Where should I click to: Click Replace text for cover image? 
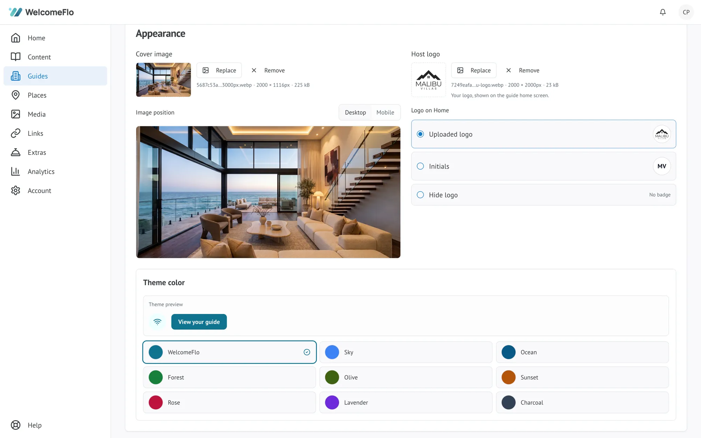coord(226,70)
